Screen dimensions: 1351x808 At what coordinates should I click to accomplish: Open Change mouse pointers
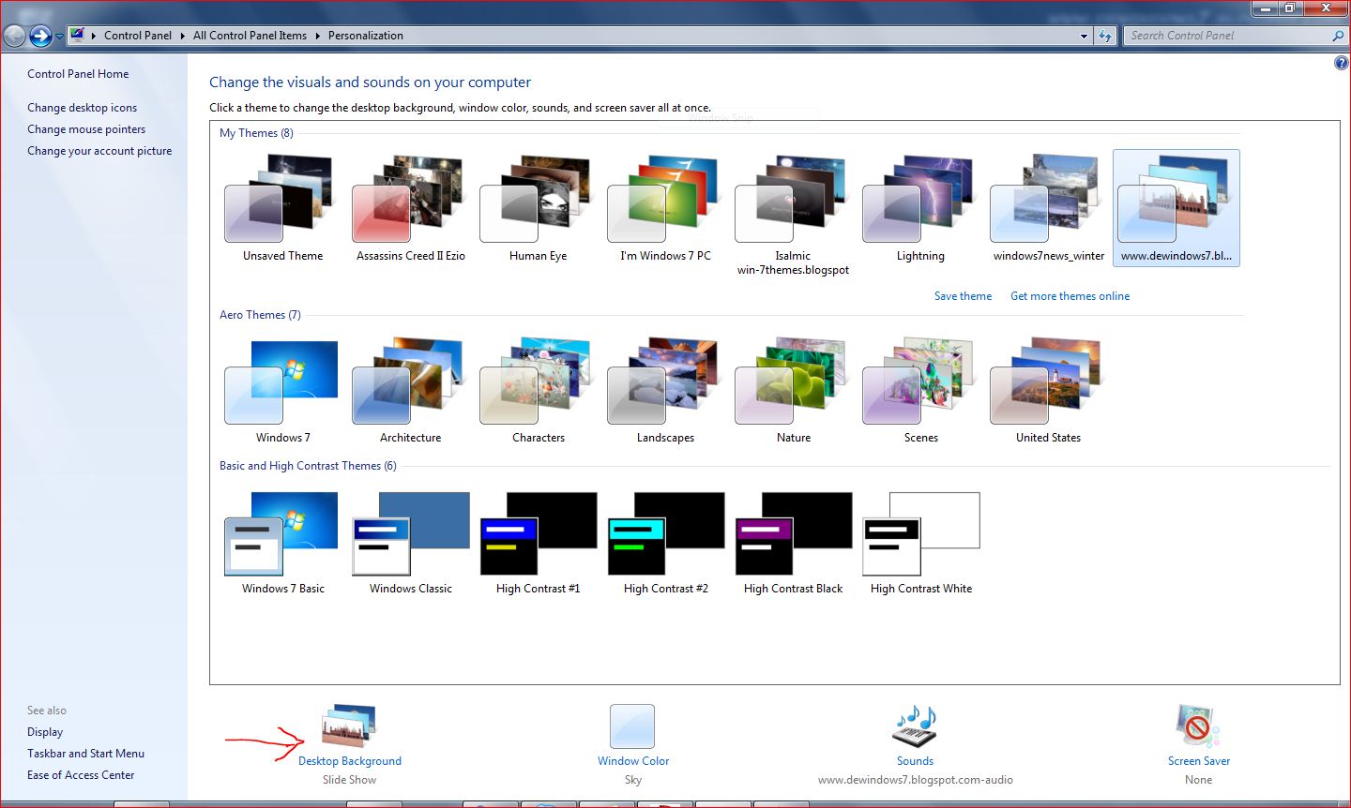86,129
